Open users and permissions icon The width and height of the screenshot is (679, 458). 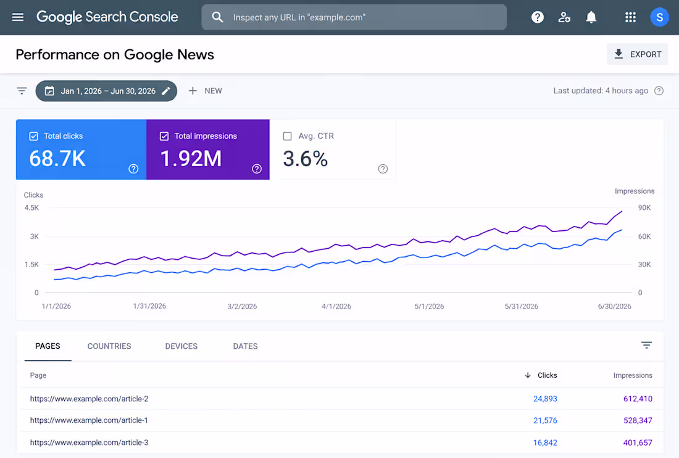[x=564, y=17]
